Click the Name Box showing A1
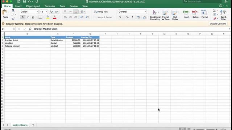The image size is (232, 130). (7, 29)
